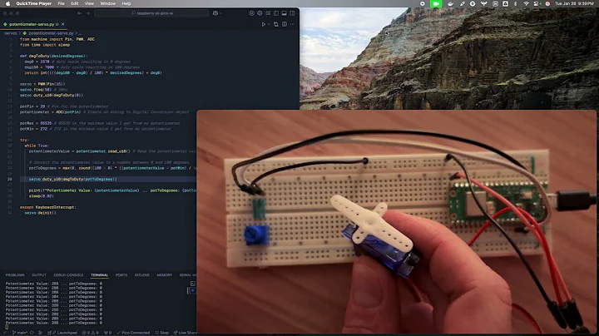Split the editor to the right
Viewport: 599px width, 336px height.
(x=285, y=24)
